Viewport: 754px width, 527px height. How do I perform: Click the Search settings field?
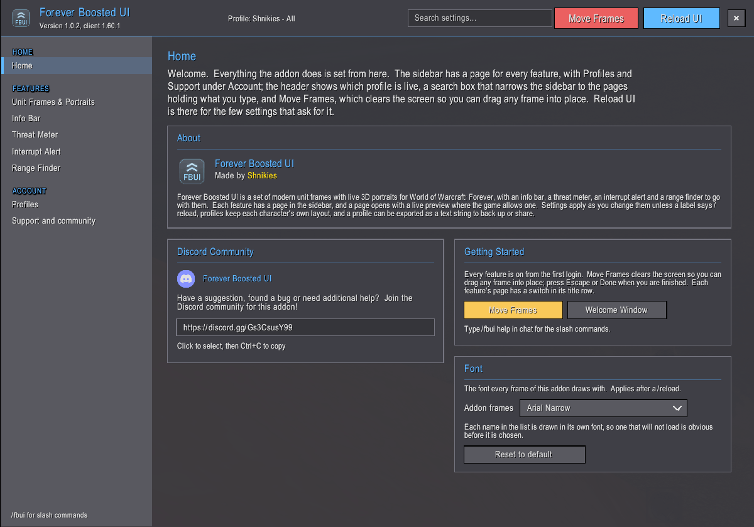[x=480, y=18]
